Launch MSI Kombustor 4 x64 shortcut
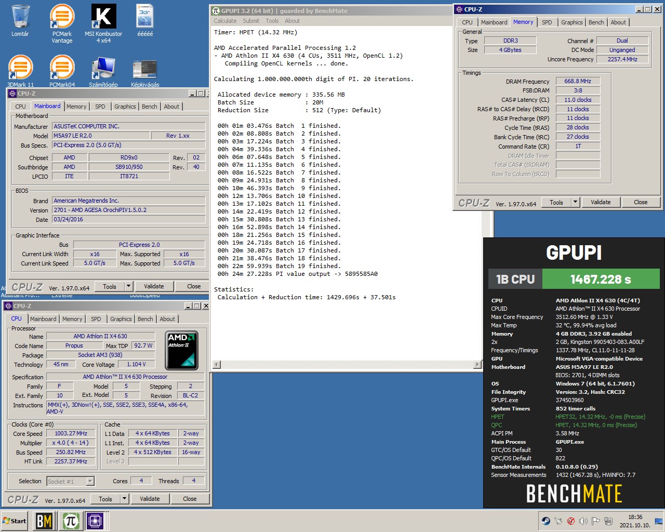This screenshot has height=532, width=665. point(103,23)
